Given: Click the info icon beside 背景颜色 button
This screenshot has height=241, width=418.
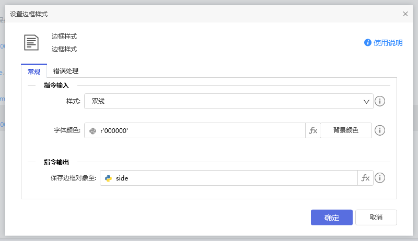Looking at the screenshot, I should [380, 130].
